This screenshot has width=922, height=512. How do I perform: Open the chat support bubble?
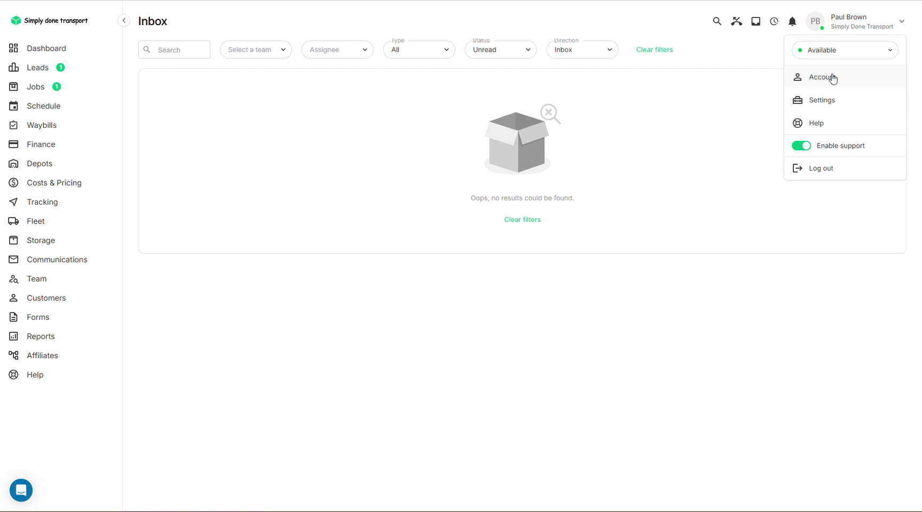pyautogui.click(x=21, y=490)
